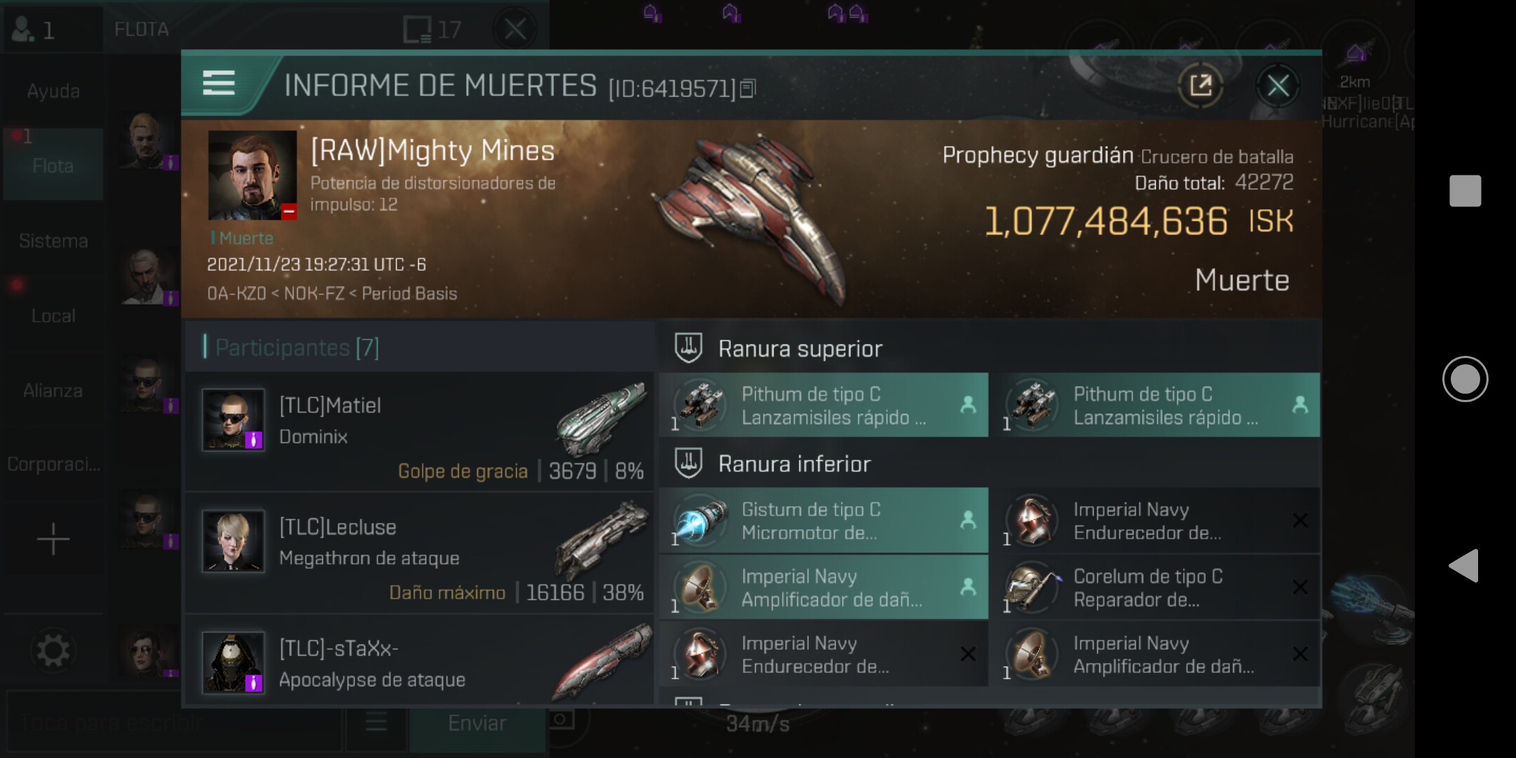The width and height of the screenshot is (1516, 758).
Task: Select Gistum de tipo C Micromotor module
Action: (x=824, y=521)
